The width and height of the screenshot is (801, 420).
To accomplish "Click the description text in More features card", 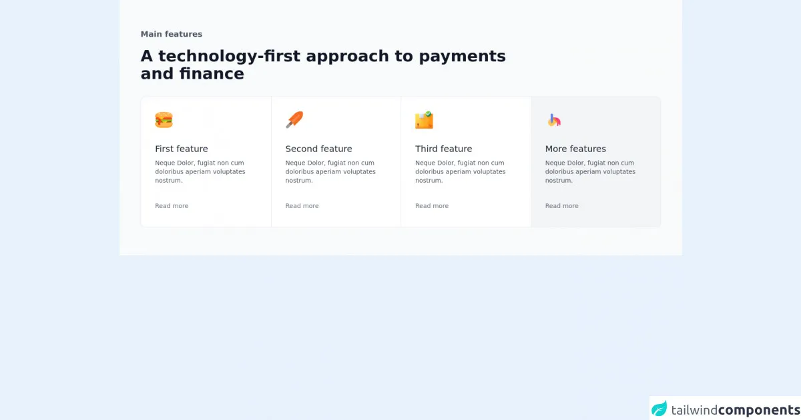I will pos(590,171).
